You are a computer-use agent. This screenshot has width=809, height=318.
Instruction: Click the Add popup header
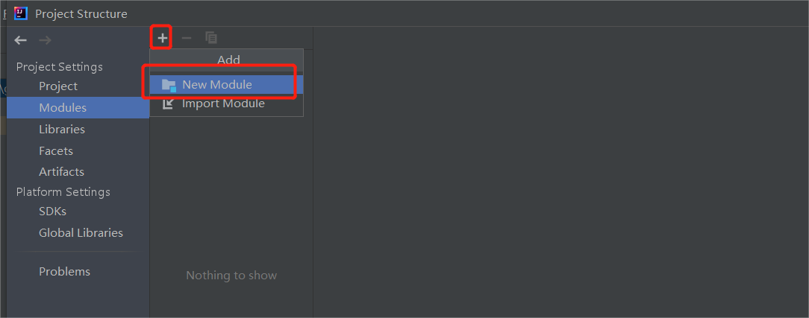[x=228, y=60]
